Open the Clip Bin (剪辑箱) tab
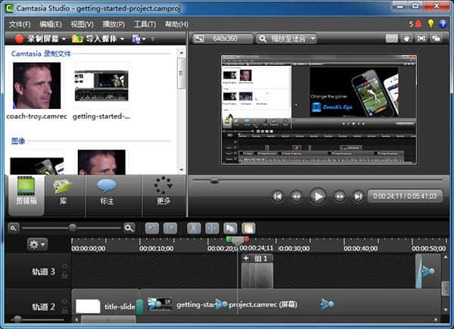 26,192
